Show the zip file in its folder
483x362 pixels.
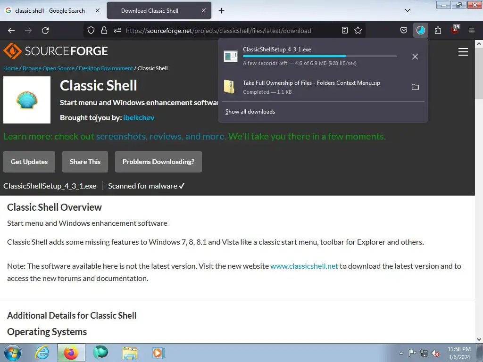415,87
